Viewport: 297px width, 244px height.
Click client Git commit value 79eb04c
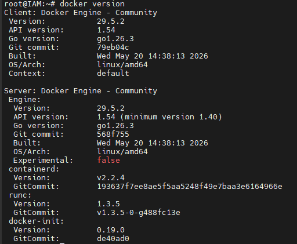113,48
